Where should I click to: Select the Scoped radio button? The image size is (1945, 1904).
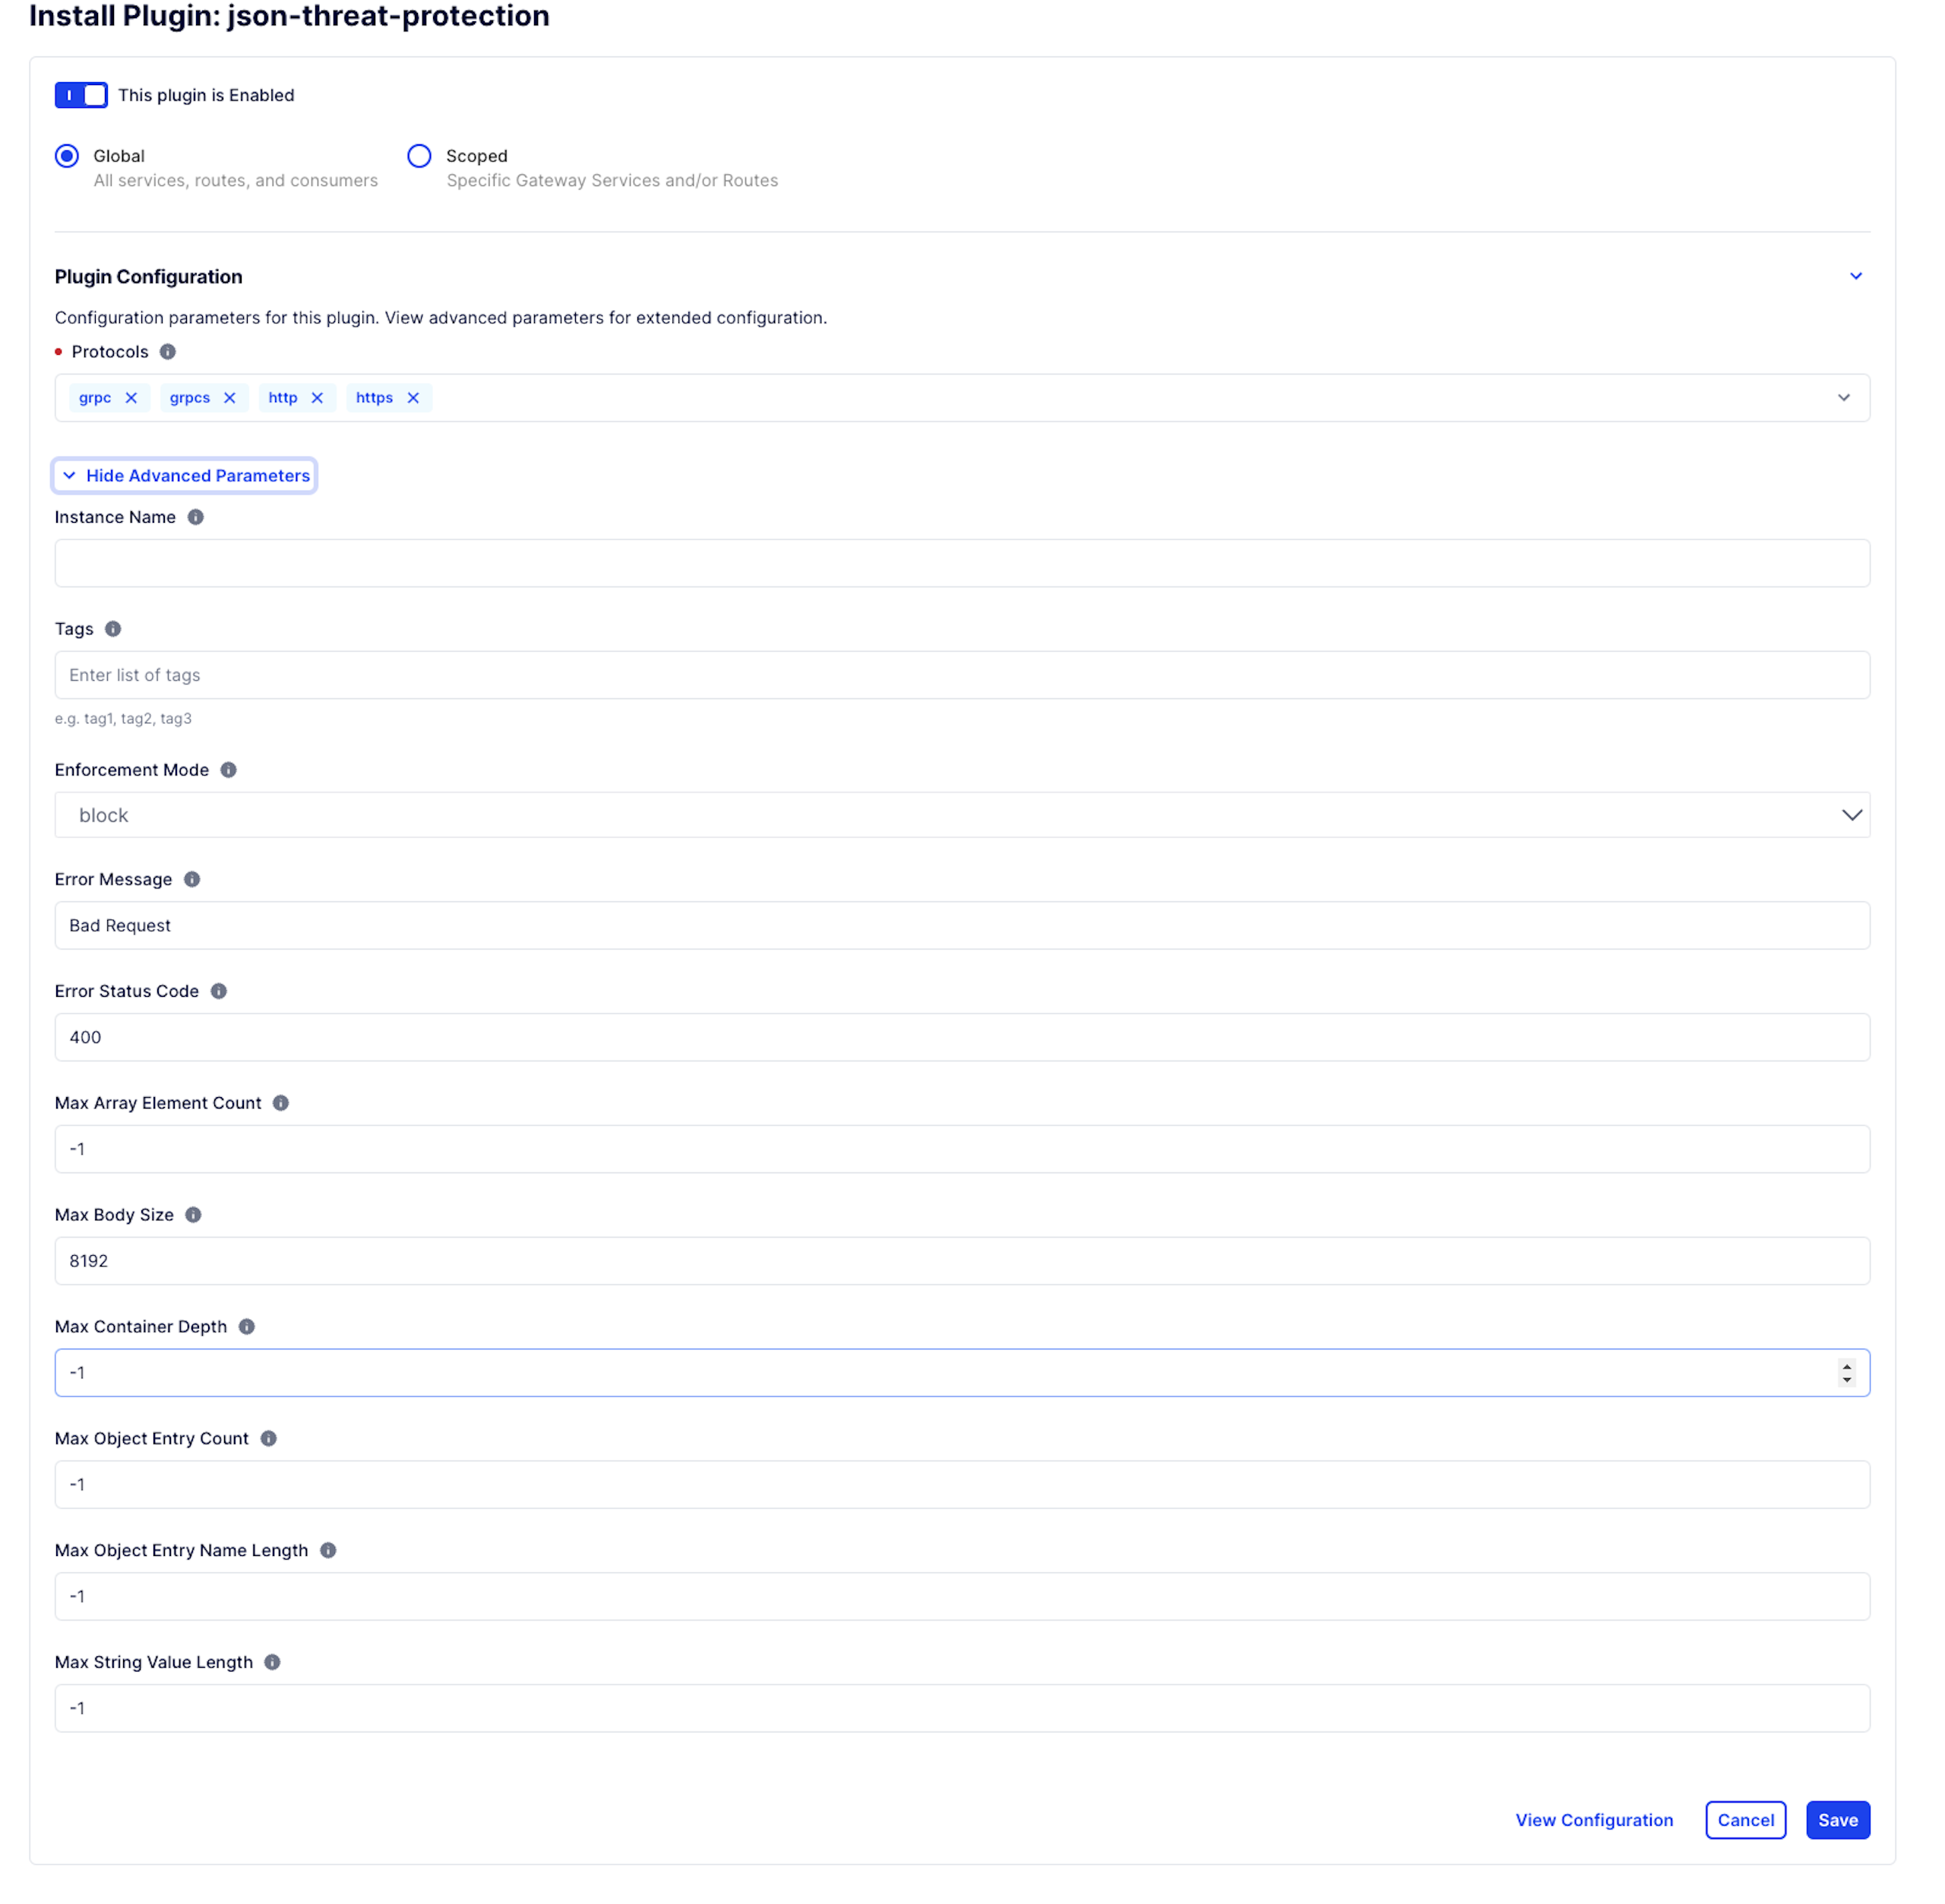tap(420, 156)
